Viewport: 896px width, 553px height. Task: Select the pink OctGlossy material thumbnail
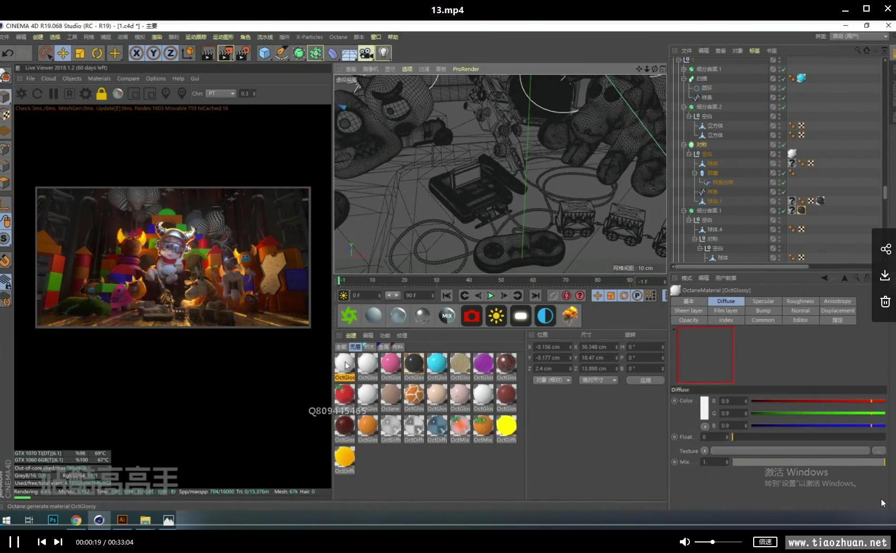[x=391, y=367]
